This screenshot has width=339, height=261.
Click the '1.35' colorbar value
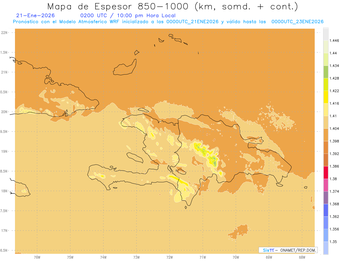coord(333,242)
